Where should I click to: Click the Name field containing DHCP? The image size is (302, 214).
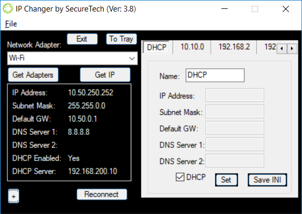coord(215,75)
